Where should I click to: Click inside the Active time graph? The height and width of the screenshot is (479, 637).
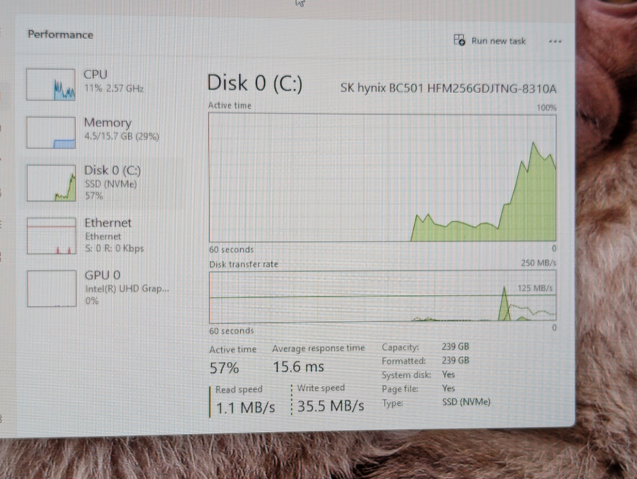(382, 178)
